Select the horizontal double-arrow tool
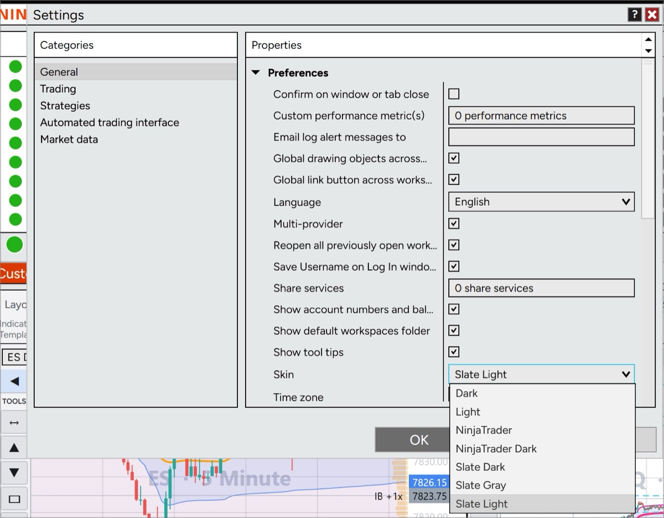664x518 pixels. pos(14,423)
